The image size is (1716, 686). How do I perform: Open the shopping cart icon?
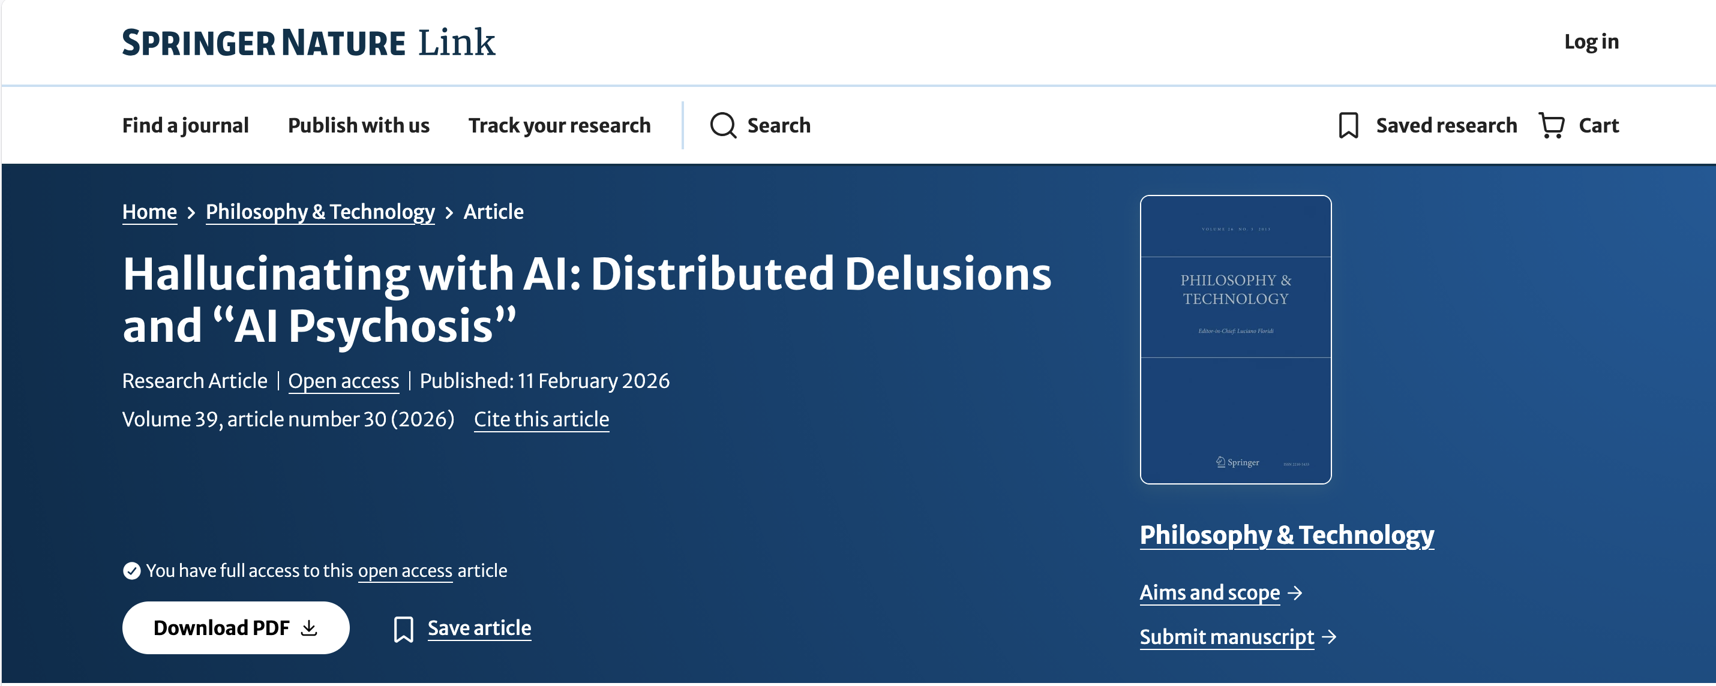1552,125
